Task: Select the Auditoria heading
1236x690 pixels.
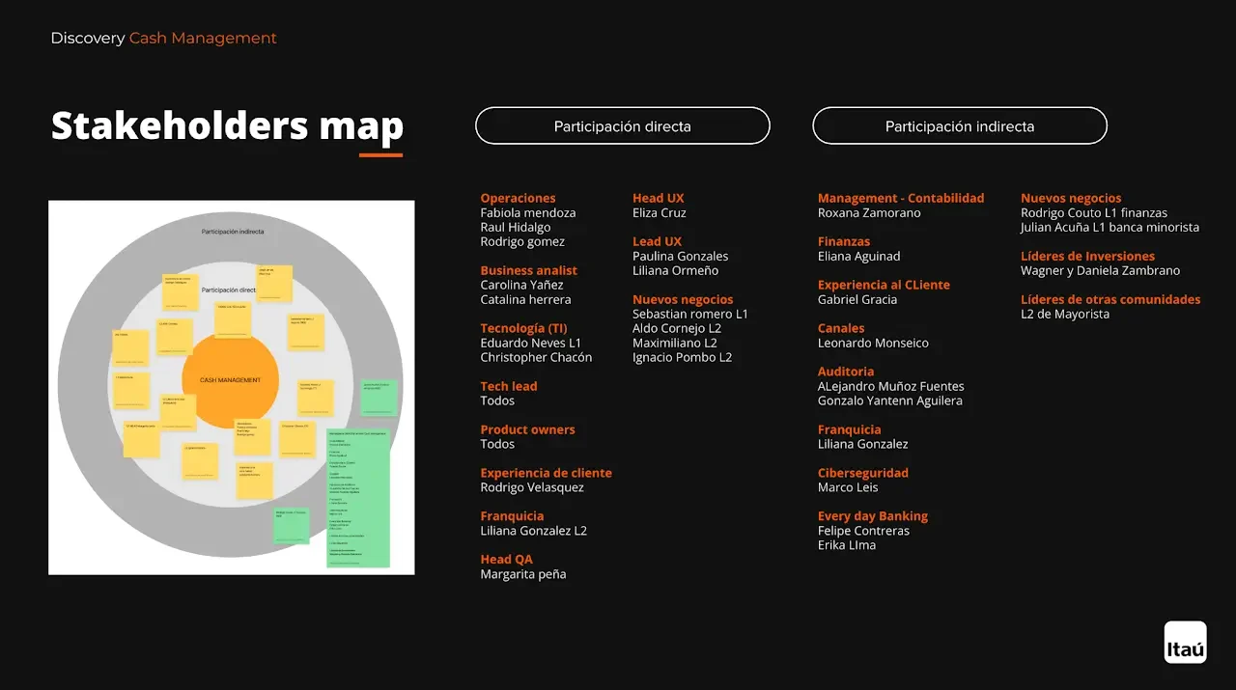Action: (845, 372)
